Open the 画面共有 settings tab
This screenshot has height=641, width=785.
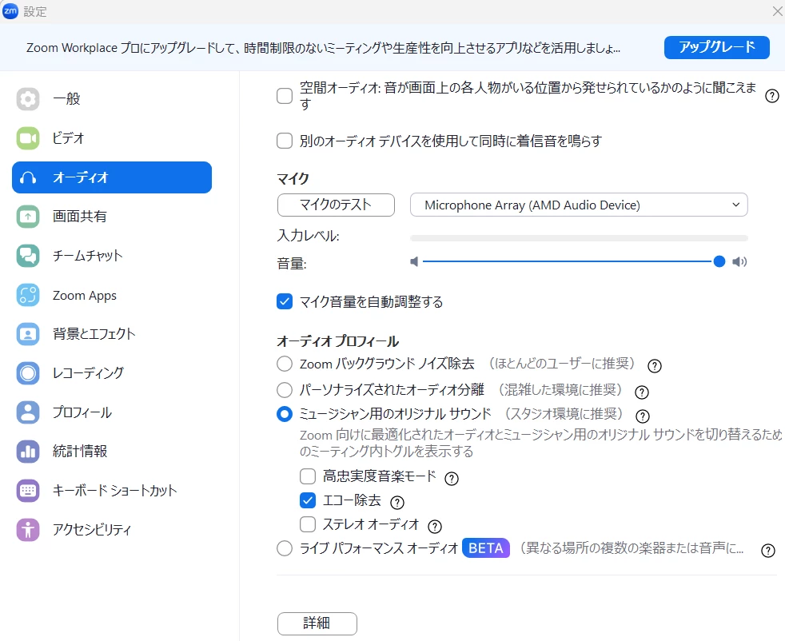(x=112, y=217)
